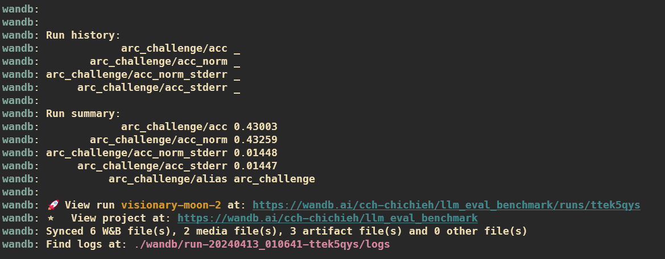Screen dimensions: 665x259
Task: Click the "Run history:" heading
Action: (x=80, y=35)
